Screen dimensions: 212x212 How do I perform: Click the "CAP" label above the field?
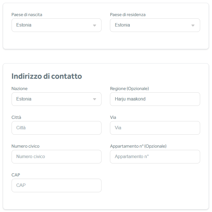(16, 175)
